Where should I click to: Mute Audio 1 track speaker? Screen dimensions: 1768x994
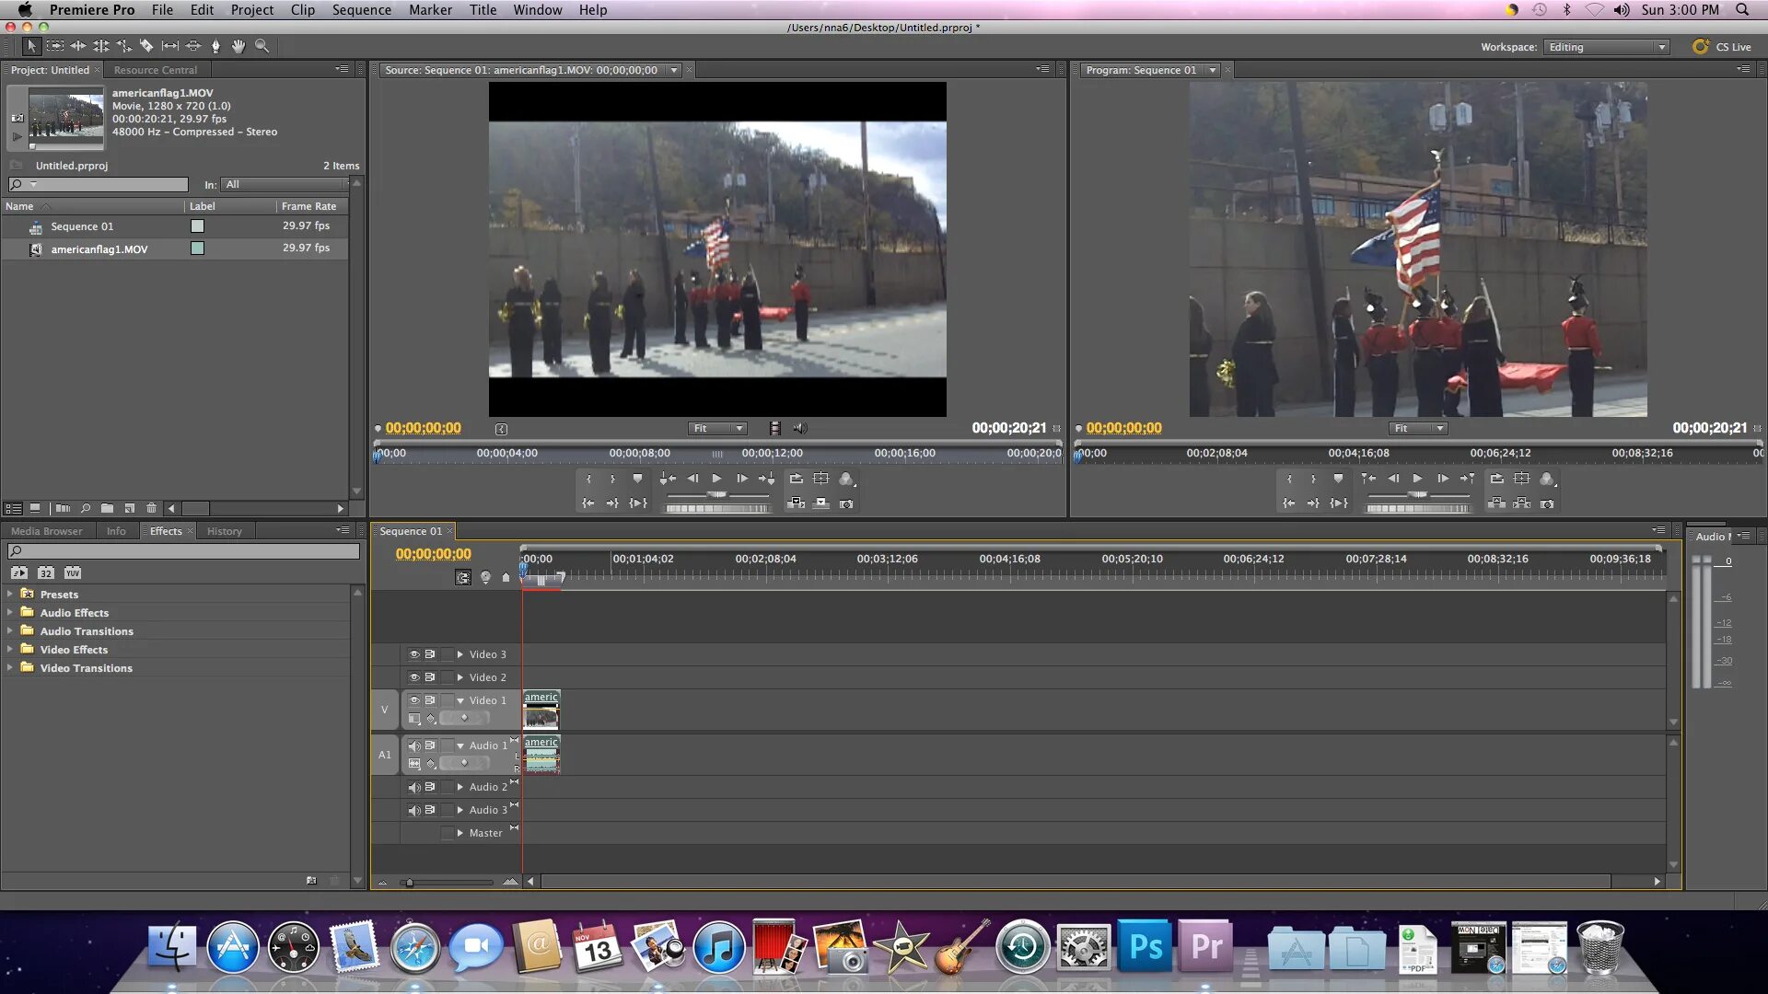414,745
